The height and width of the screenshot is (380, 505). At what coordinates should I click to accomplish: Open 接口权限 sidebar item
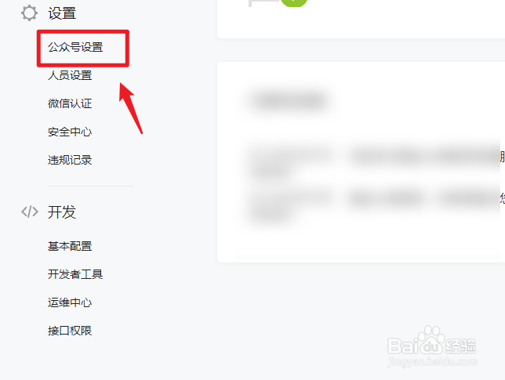point(70,331)
